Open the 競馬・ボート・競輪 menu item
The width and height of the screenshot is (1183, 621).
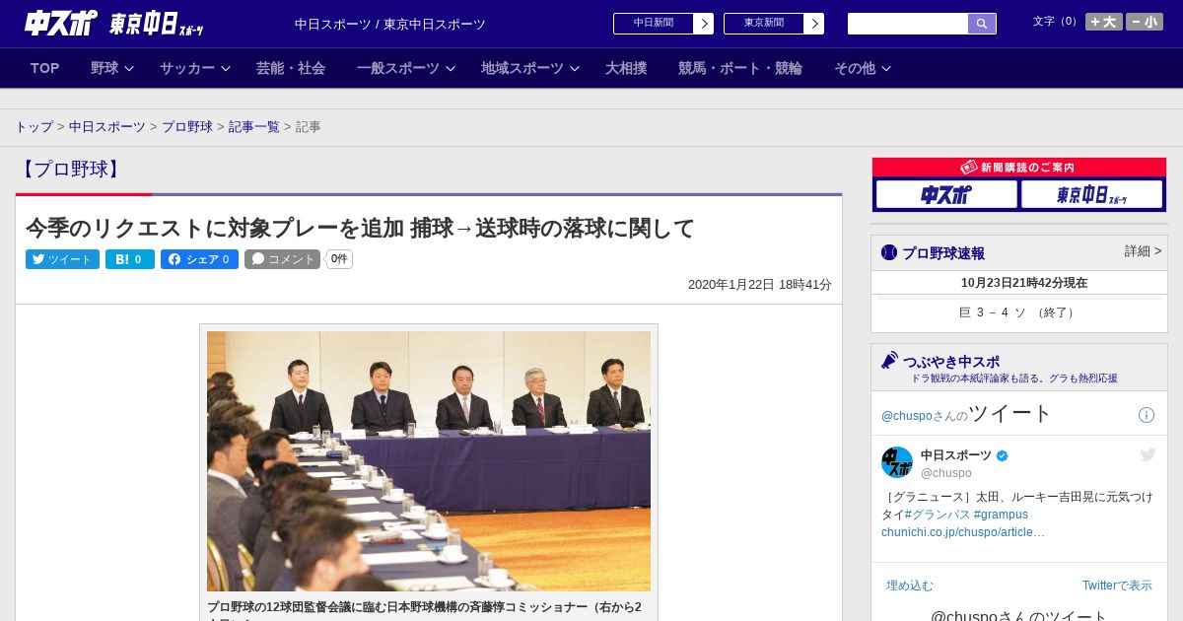click(x=740, y=68)
